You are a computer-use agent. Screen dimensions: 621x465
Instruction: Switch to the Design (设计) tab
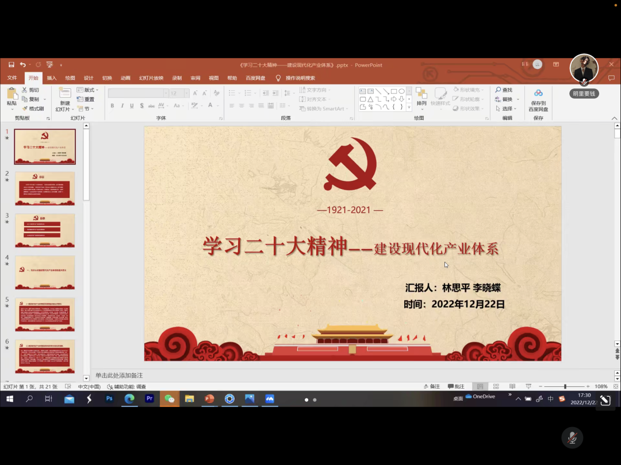point(89,78)
